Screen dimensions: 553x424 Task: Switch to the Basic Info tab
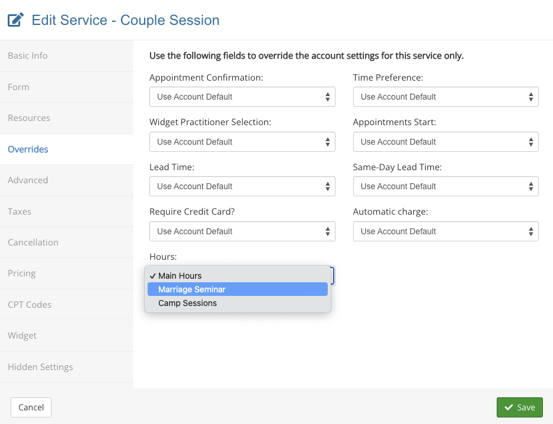coord(28,56)
